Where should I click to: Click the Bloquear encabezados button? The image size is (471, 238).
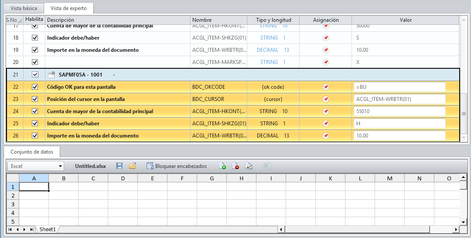click(x=177, y=166)
